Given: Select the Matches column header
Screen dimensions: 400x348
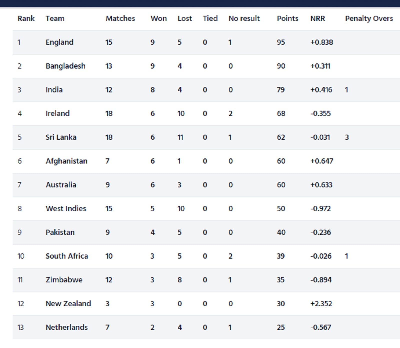Looking at the screenshot, I should (x=120, y=18).
